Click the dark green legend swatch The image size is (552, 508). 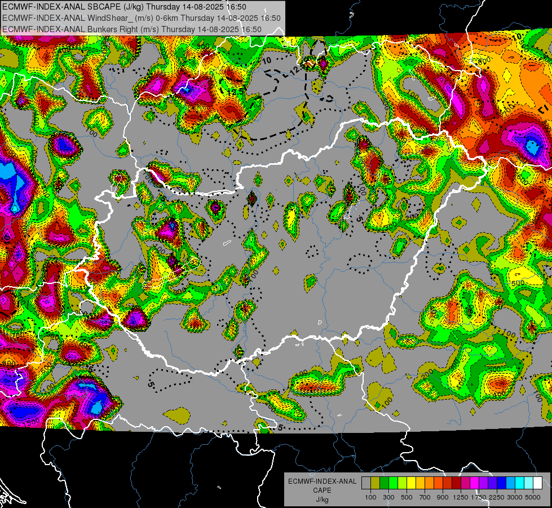(x=384, y=483)
